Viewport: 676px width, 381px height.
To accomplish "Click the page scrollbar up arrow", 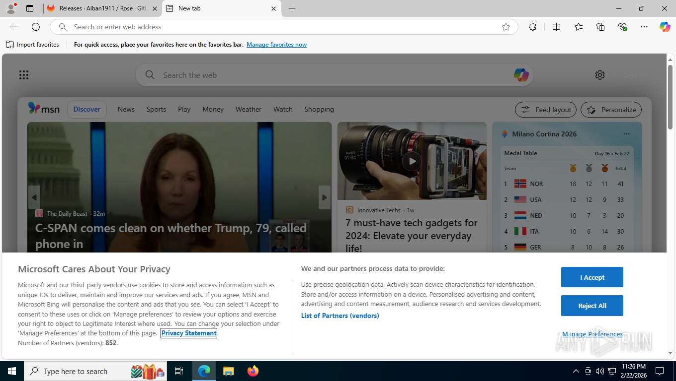I will click(670, 60).
